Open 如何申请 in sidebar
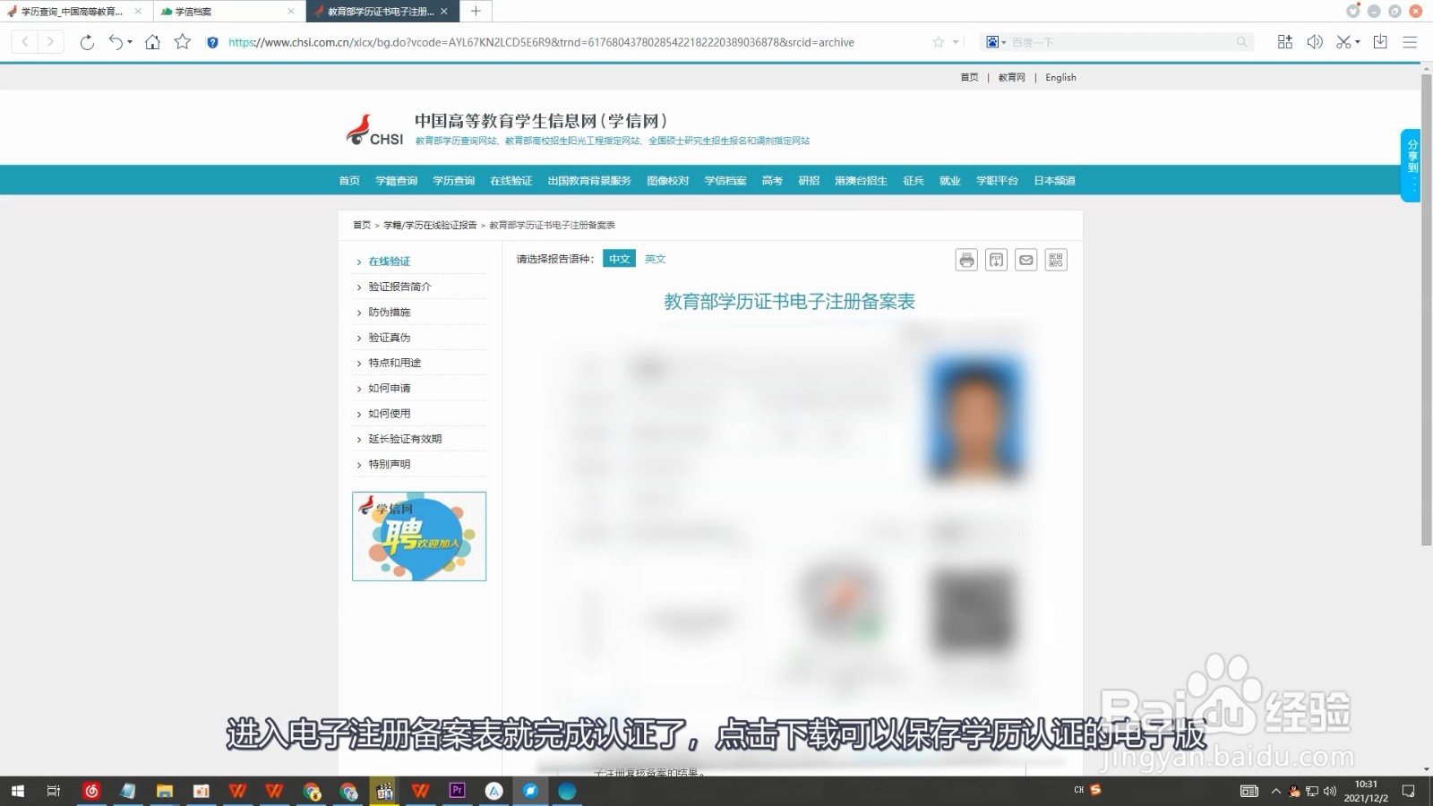 coord(390,388)
